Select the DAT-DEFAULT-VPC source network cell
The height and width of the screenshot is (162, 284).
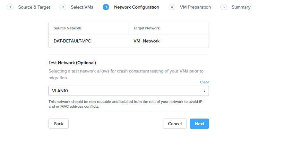click(x=72, y=41)
